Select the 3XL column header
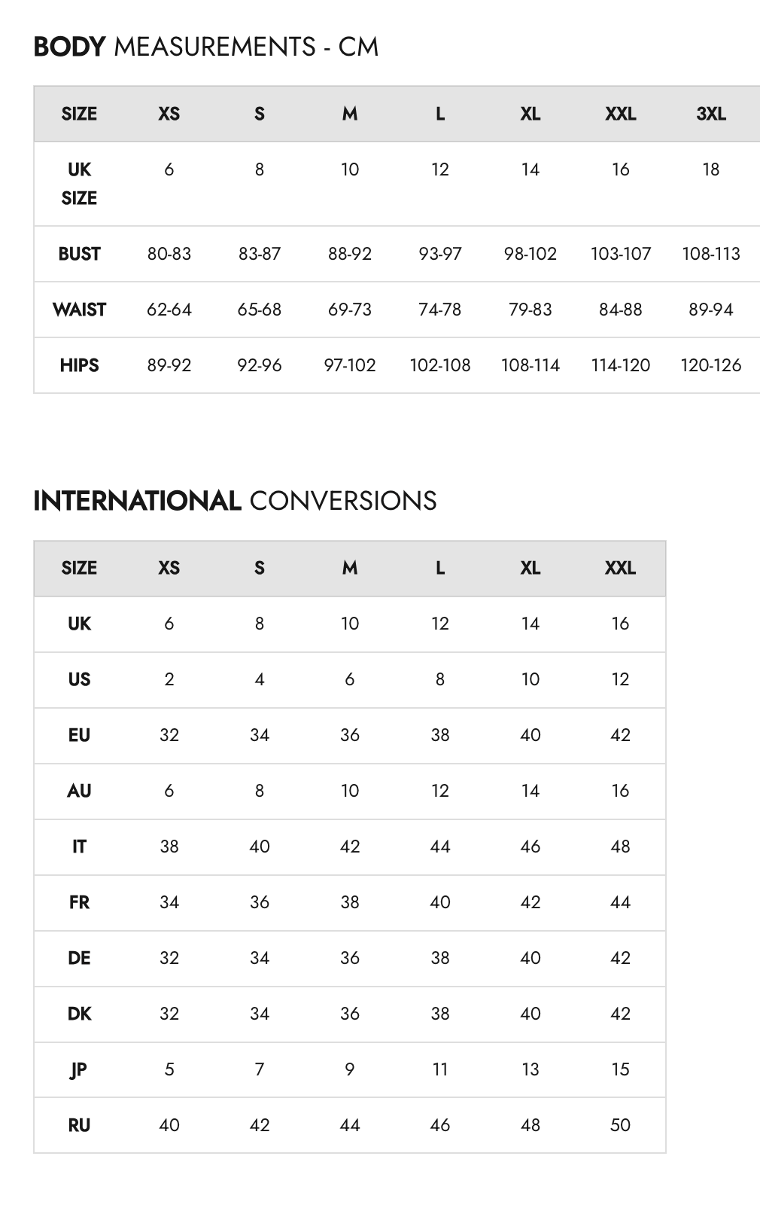This screenshot has height=1211, width=760. tap(710, 114)
